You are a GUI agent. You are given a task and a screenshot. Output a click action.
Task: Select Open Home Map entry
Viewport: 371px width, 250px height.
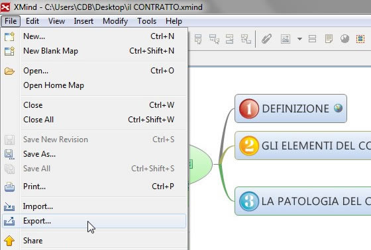coord(94,85)
